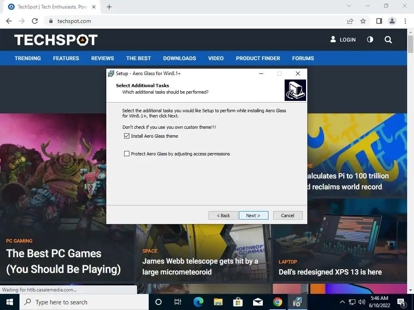Click the taskbar search box
This screenshot has width=414, height=310.
coord(84,302)
